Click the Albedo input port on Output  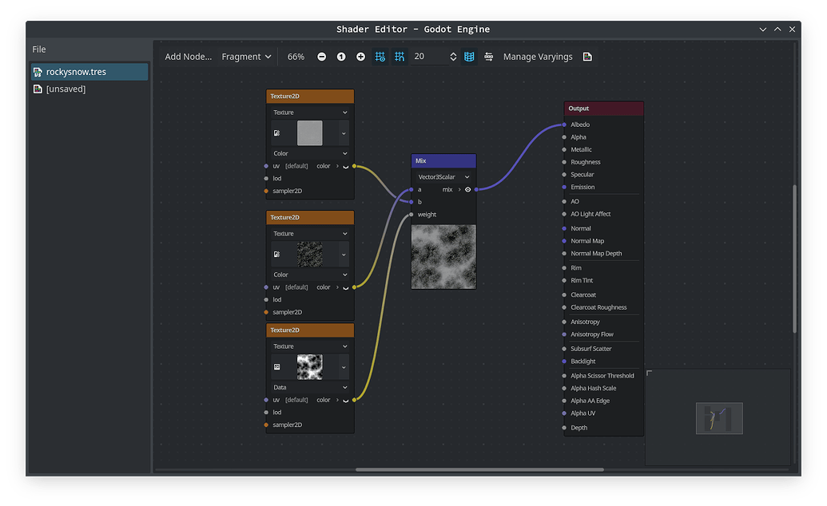564,125
